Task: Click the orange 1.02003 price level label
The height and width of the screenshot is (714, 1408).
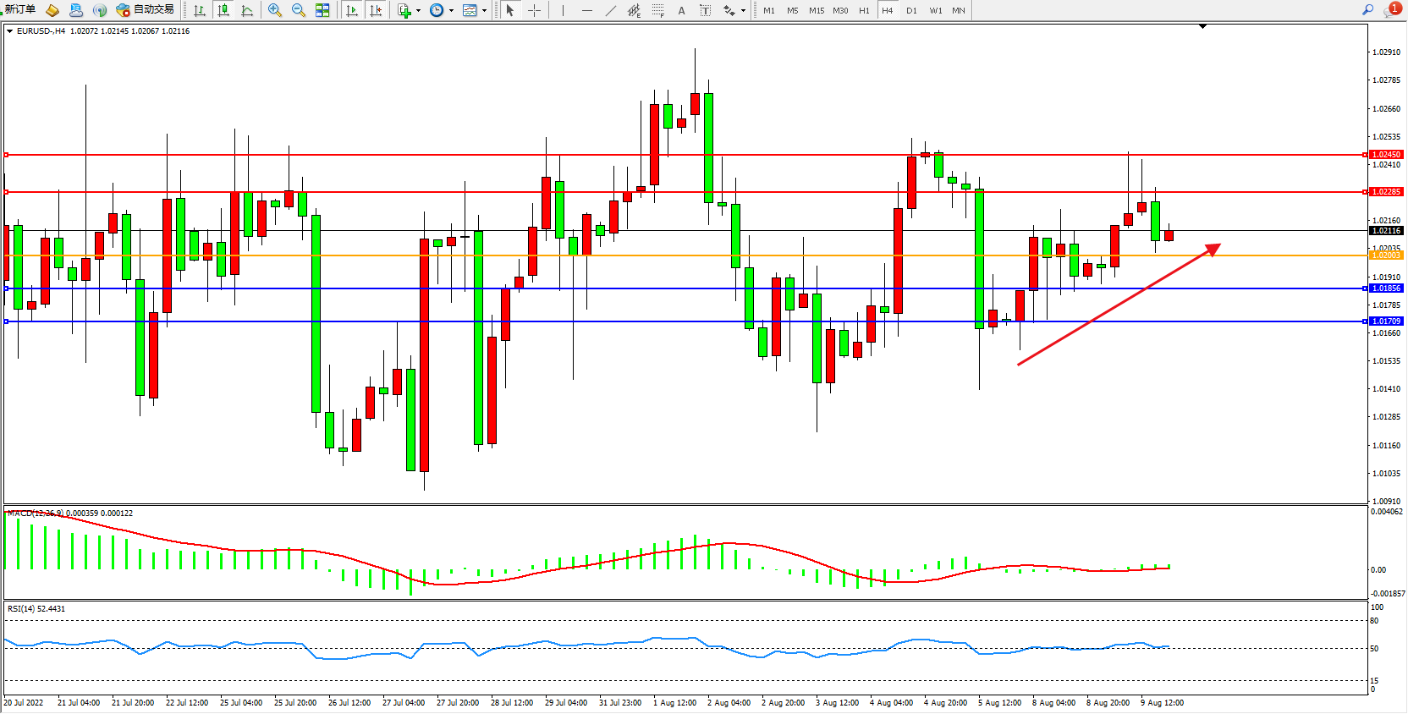Action: point(1386,255)
